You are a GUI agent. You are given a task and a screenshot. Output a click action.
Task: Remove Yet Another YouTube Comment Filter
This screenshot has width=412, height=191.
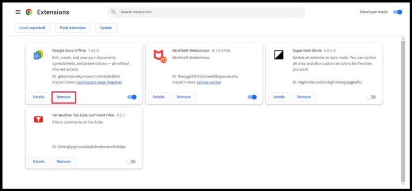(x=63, y=162)
